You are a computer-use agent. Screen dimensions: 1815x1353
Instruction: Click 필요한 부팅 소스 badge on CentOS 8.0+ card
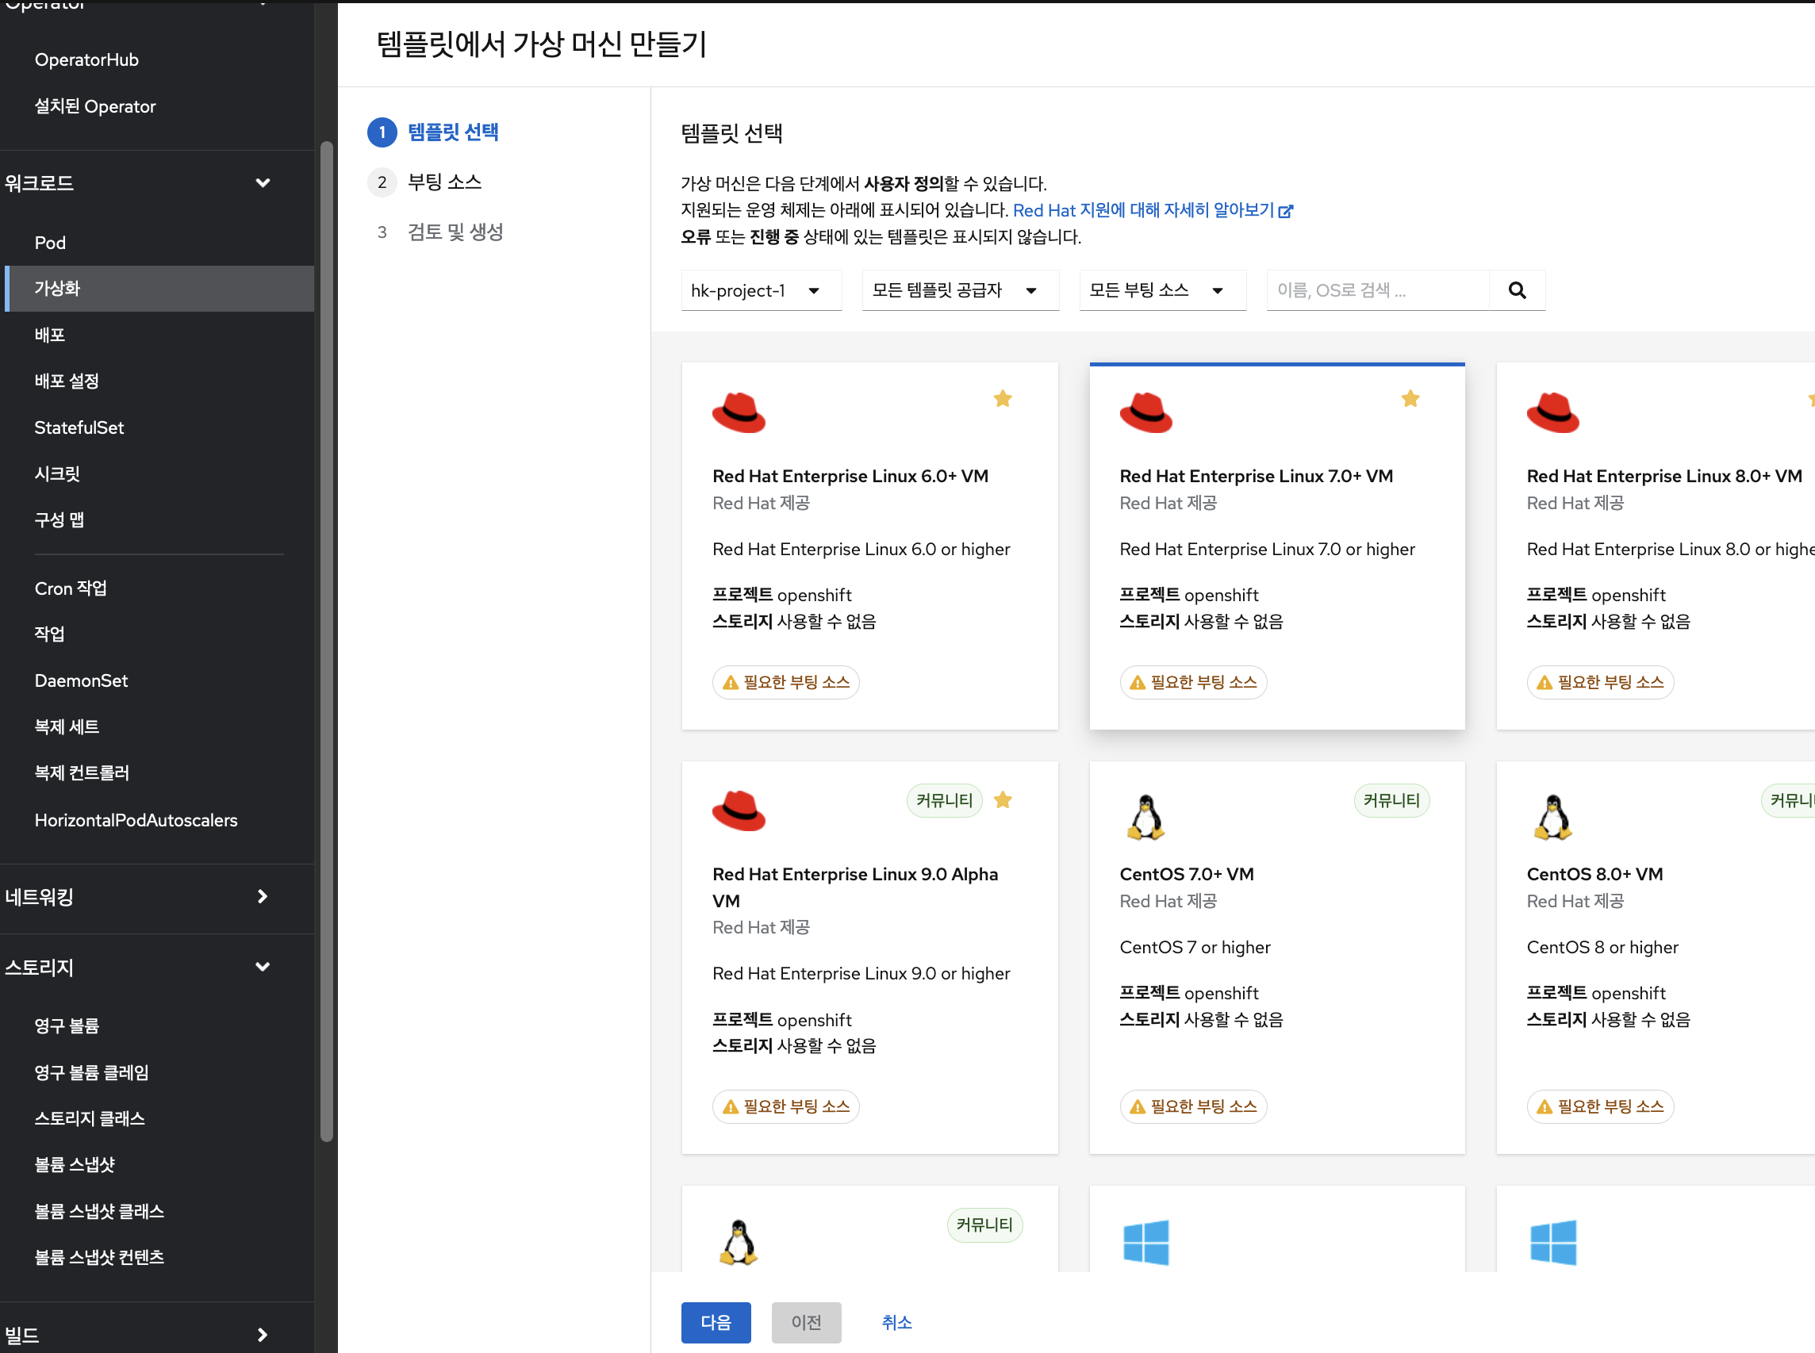(1600, 1106)
